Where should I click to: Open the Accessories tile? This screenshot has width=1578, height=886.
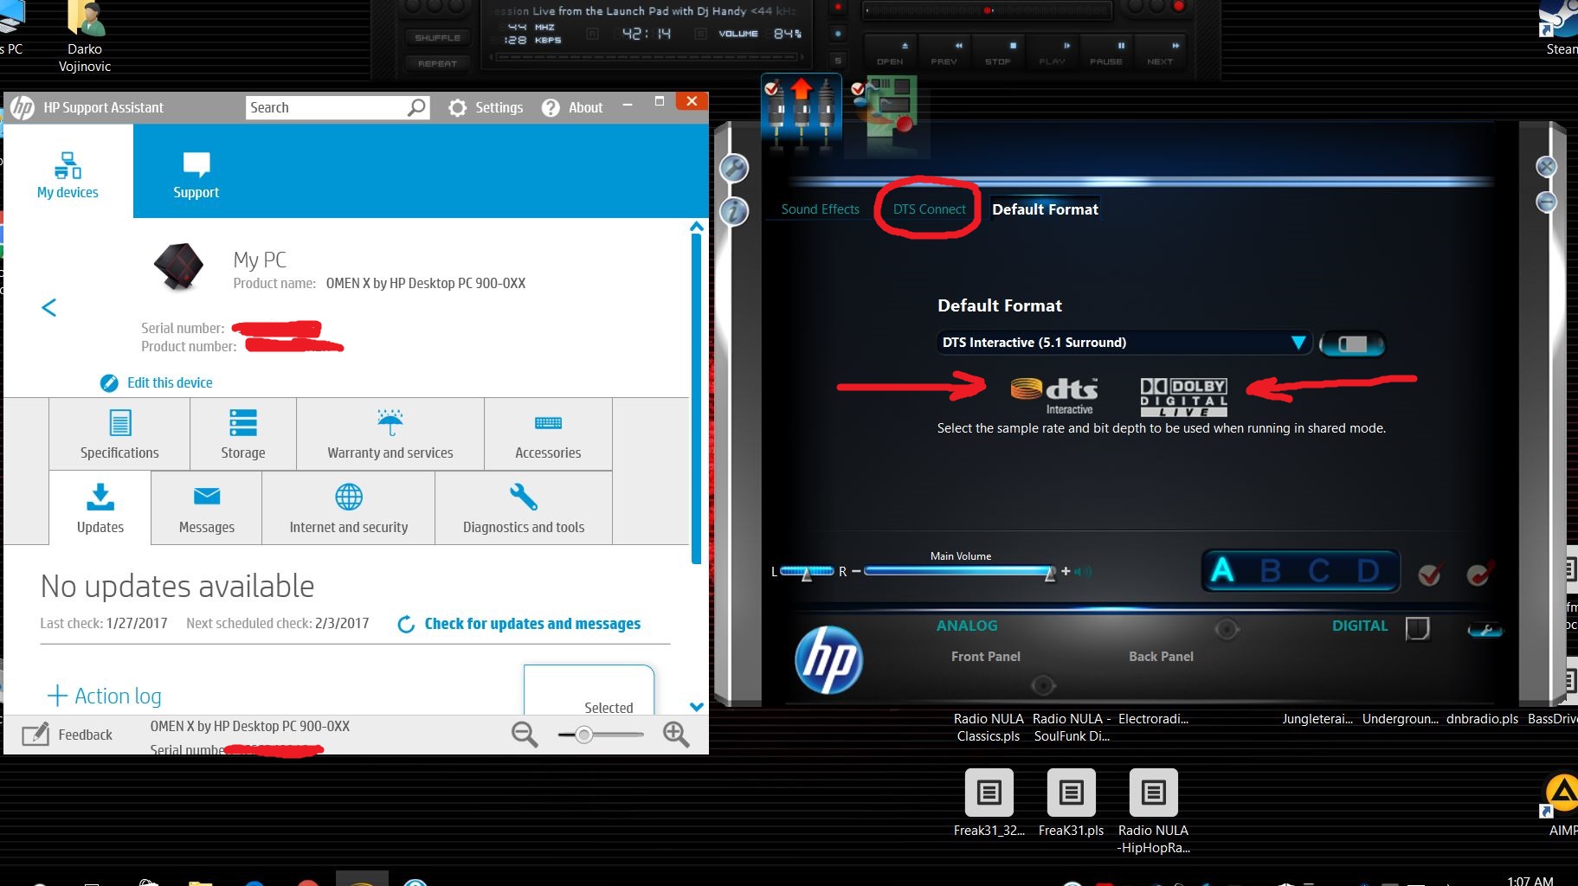pyautogui.click(x=548, y=434)
